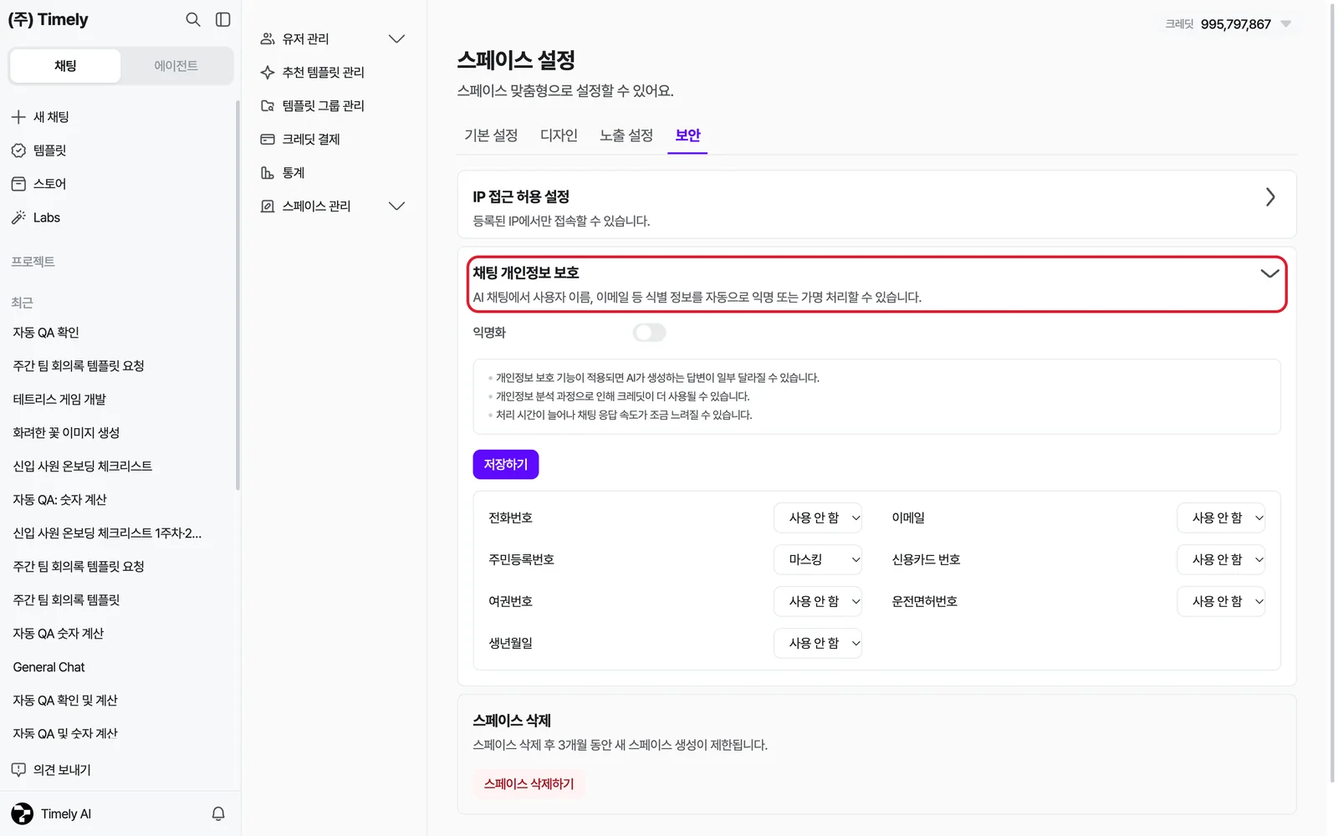Switch to the 에이전트 mode toggle
The height and width of the screenshot is (836, 1338).
coord(176,66)
